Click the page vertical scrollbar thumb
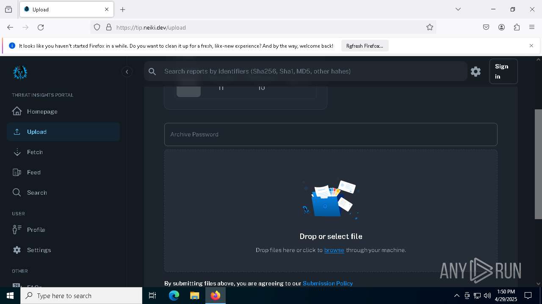542x304 pixels. (x=538, y=164)
